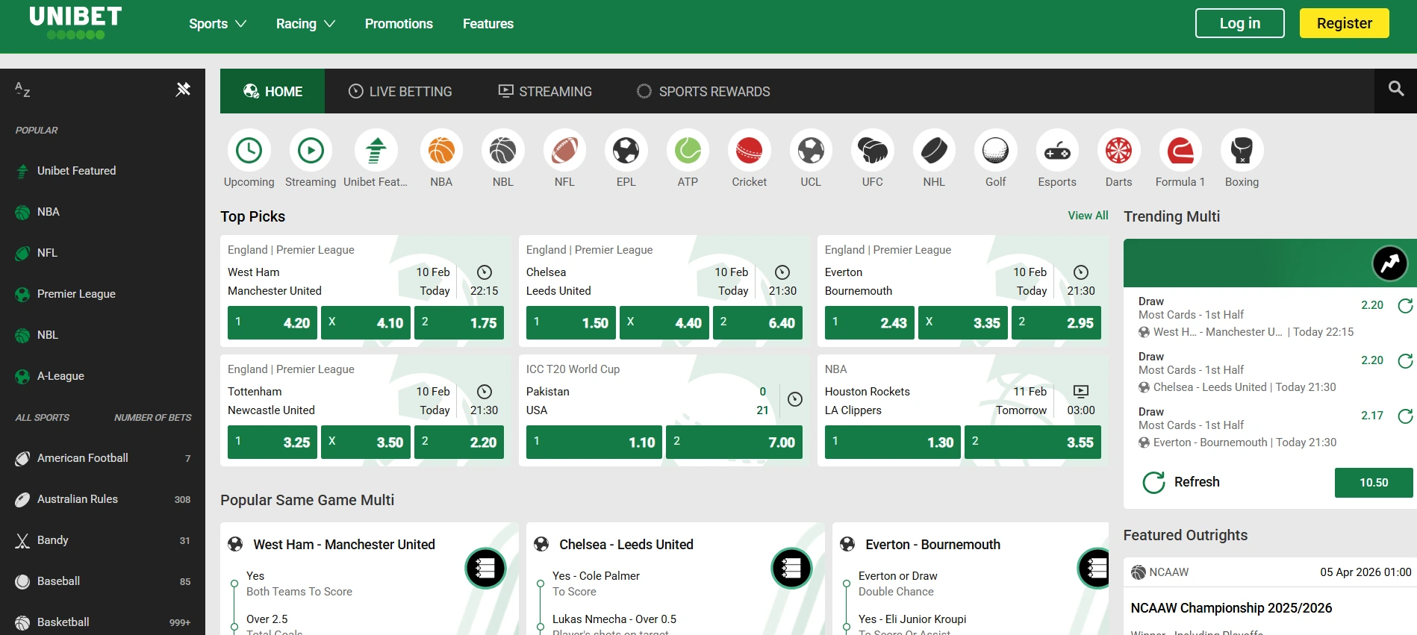The height and width of the screenshot is (635, 1417).
Task: Bet on Manchester United win at 1.75
Action: tap(459, 323)
